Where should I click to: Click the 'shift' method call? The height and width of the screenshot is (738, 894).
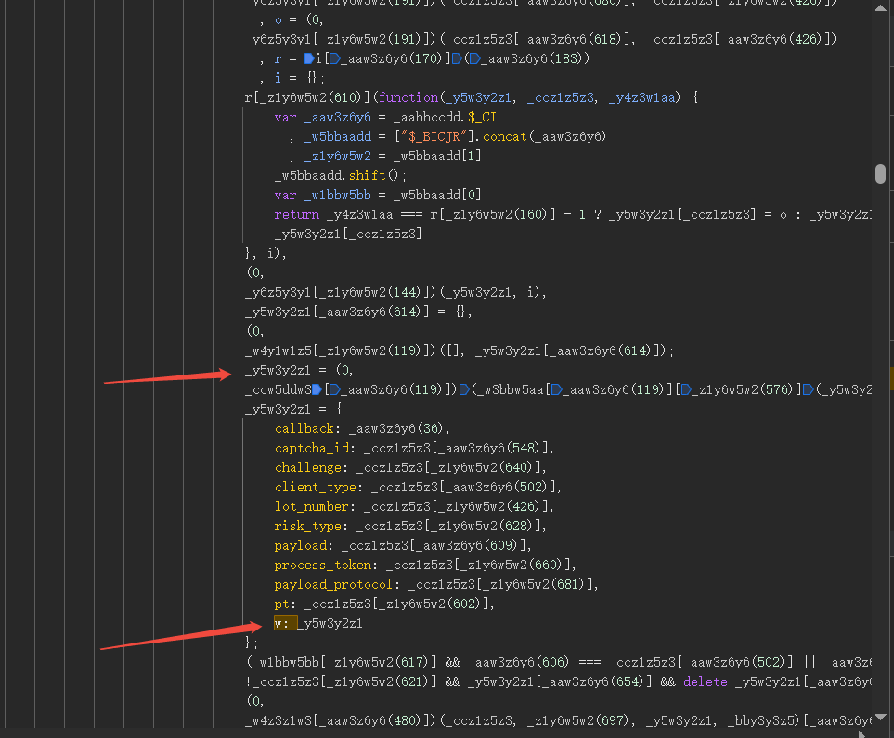tap(368, 175)
